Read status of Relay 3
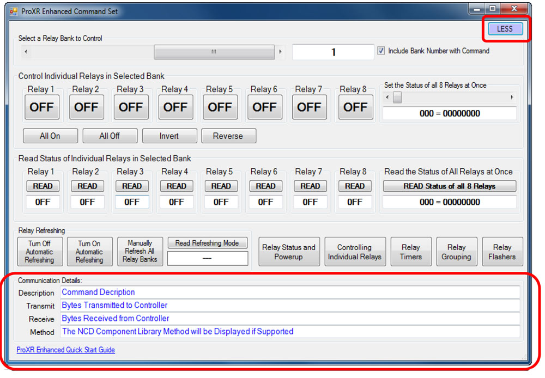Image resolution: width=545 pixels, height=378 pixels. 132,186
